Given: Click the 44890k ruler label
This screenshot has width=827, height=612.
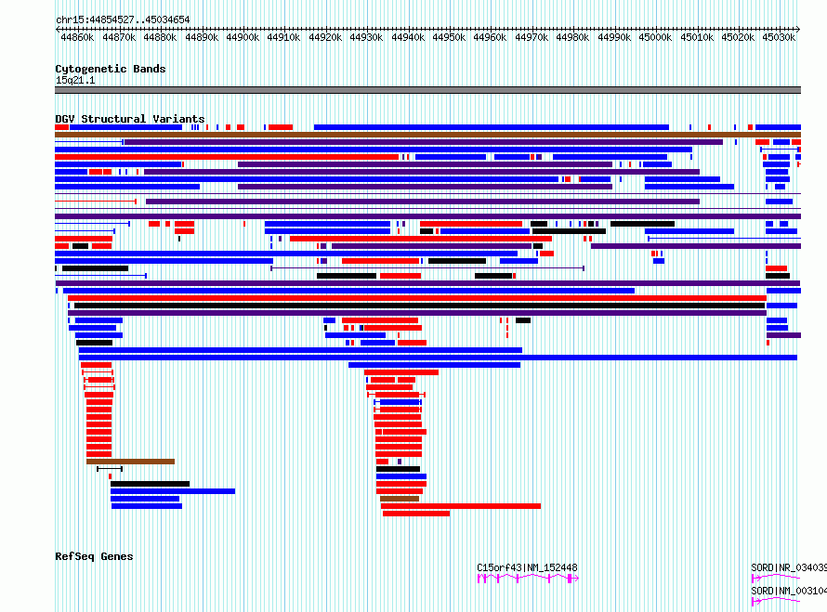Looking at the screenshot, I should point(202,37).
